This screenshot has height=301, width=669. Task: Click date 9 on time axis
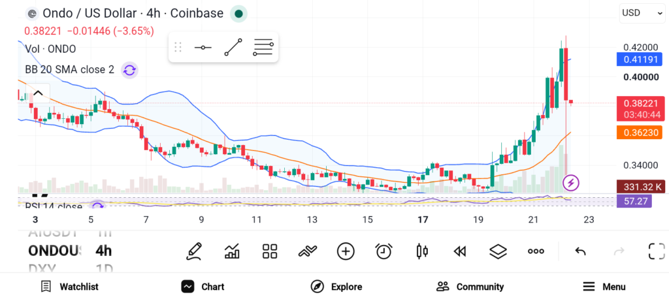(x=201, y=220)
